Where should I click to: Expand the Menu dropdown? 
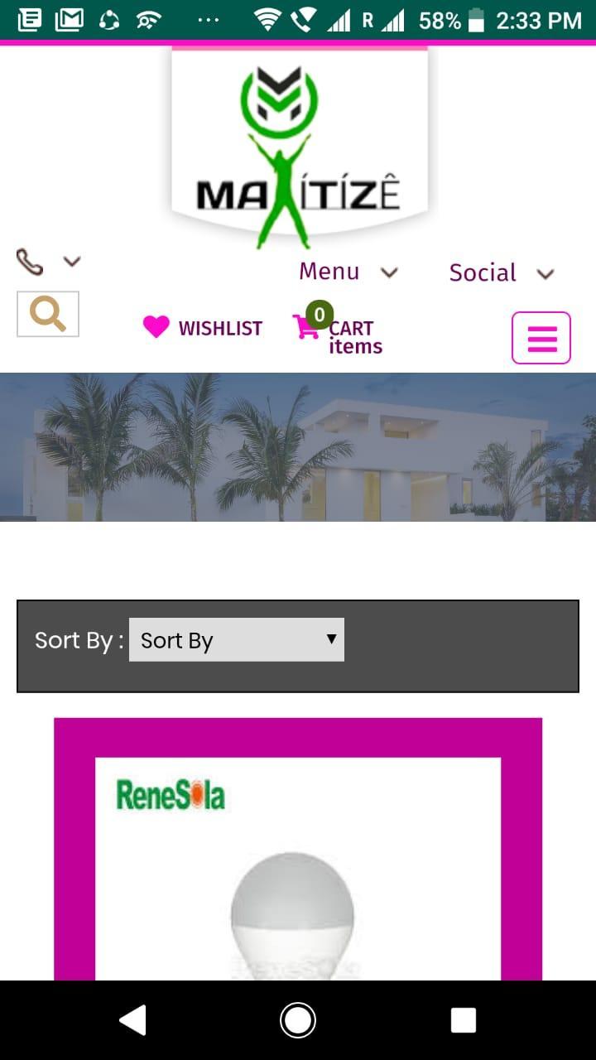[348, 272]
